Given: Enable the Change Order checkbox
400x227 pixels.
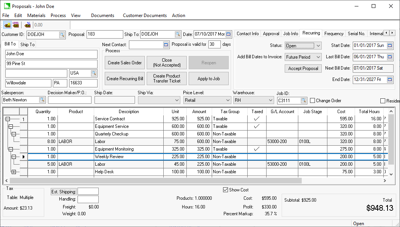Looking at the screenshot, I should [x=313, y=101].
